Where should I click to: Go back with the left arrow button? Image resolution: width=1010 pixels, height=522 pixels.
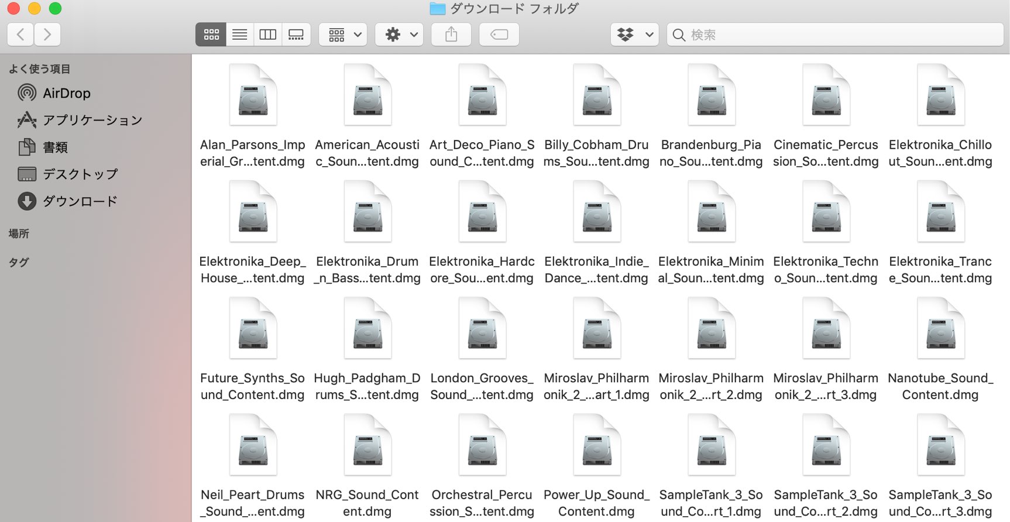[20, 35]
